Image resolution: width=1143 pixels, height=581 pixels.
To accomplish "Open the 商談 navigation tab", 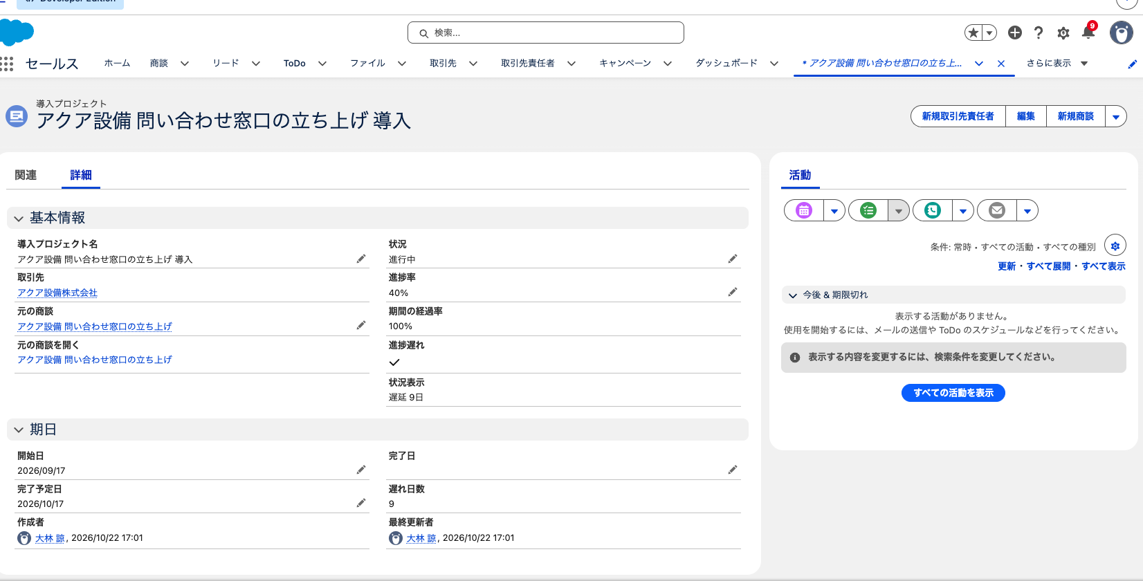I will tap(159, 64).
